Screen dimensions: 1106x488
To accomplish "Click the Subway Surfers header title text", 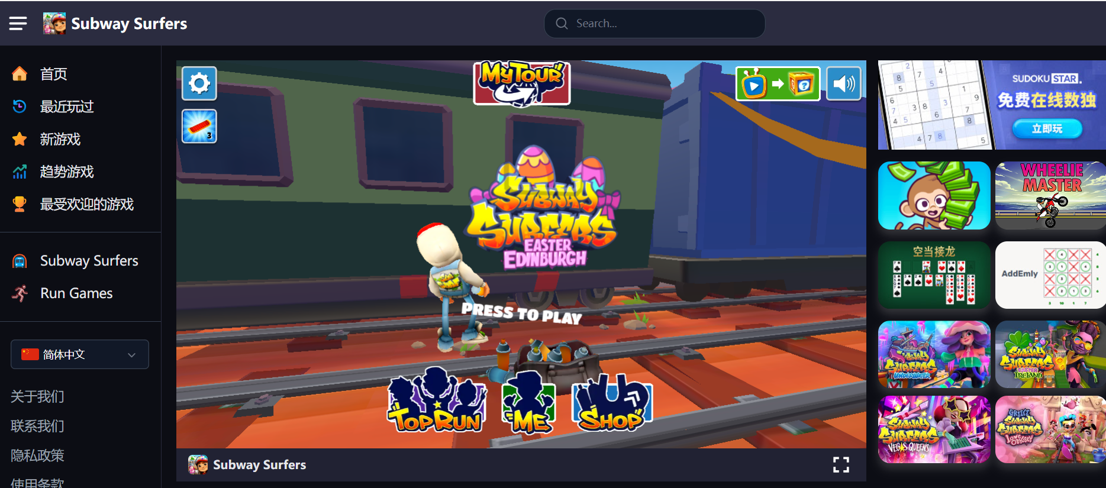I will pyautogui.click(x=129, y=24).
